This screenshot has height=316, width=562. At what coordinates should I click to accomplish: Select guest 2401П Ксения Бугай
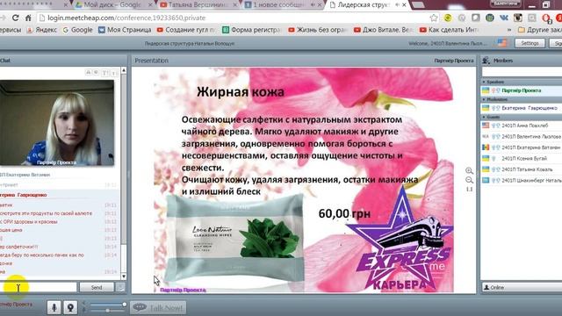coord(522,158)
